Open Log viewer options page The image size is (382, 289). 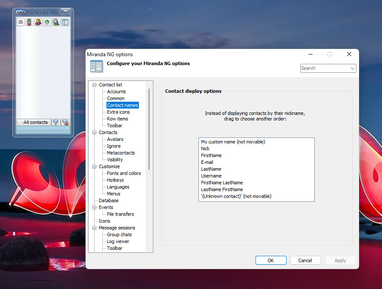[x=118, y=241]
